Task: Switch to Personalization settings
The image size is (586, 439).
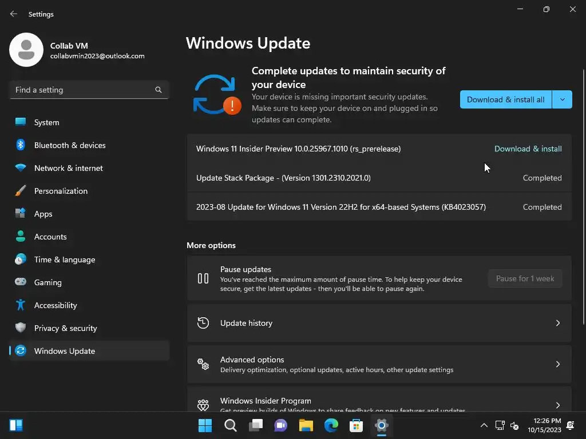Action: pyautogui.click(x=89, y=191)
